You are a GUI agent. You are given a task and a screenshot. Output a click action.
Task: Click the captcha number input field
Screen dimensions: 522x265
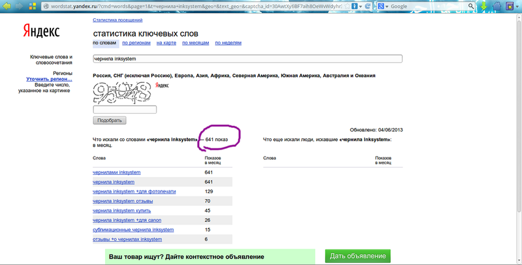pos(125,110)
